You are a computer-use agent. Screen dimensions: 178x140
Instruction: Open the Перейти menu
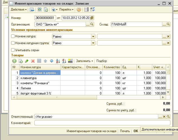pyautogui.click(x=66, y=9)
